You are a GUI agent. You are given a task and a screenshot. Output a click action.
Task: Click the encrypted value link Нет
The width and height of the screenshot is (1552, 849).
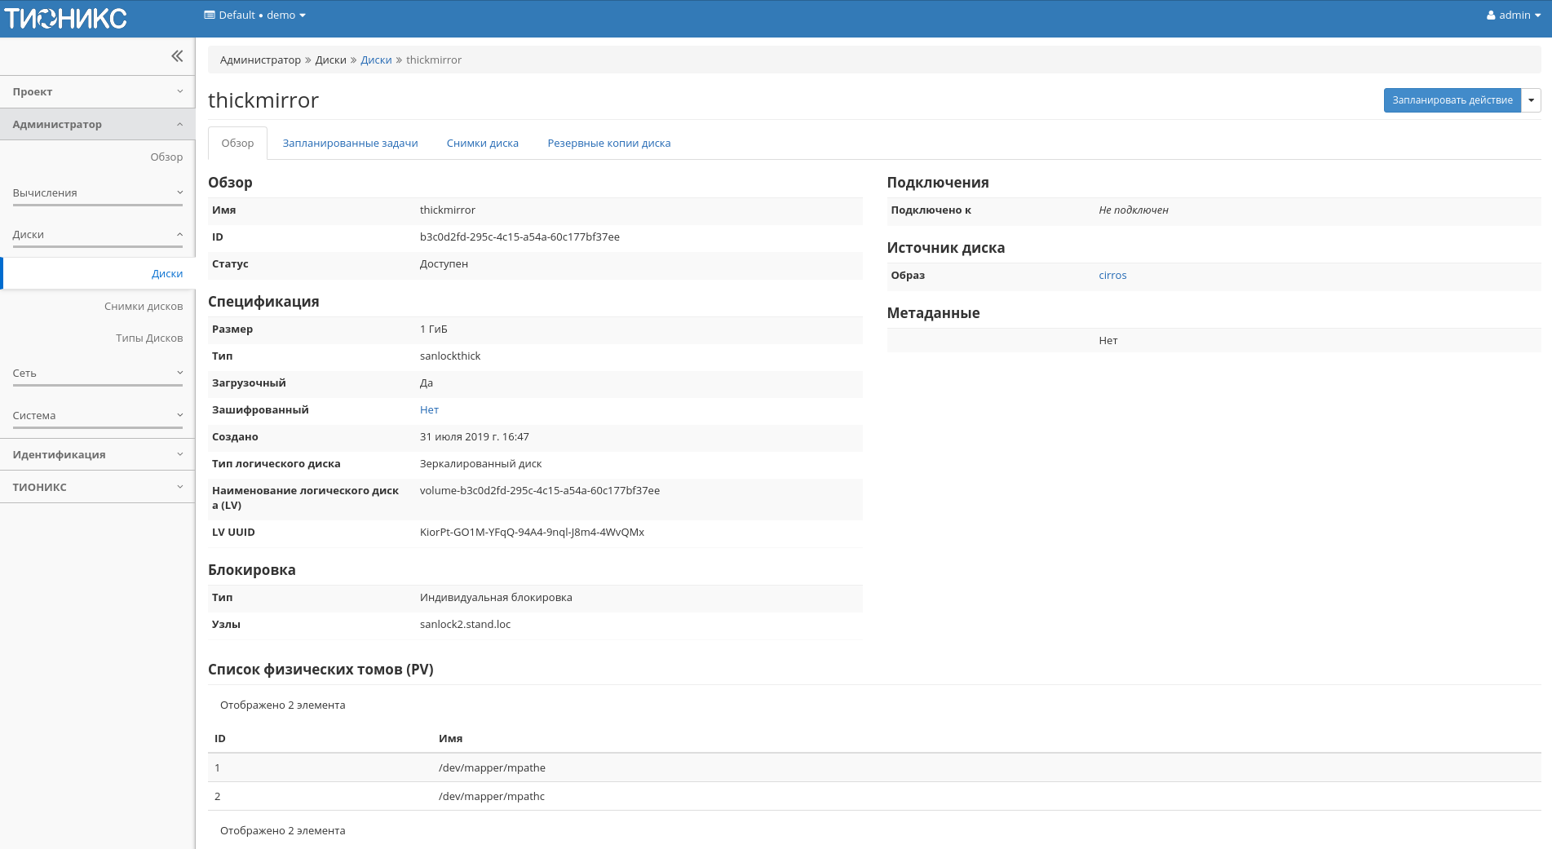(x=429, y=410)
